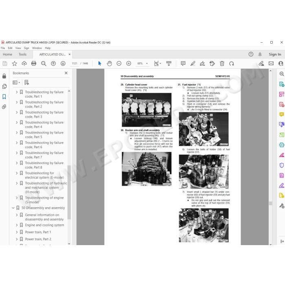
Task: Rotate the page view
Action: point(232,64)
